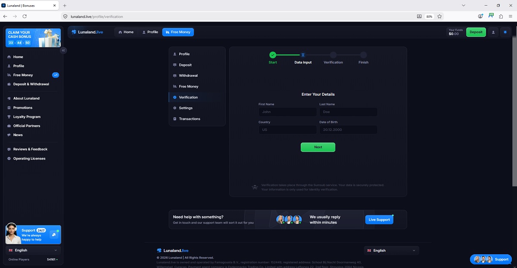Open the user account icon in header
Image resolution: width=517 pixels, height=268 pixels.
pyautogui.click(x=493, y=32)
